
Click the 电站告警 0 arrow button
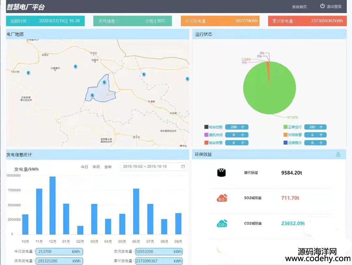click(x=237, y=143)
